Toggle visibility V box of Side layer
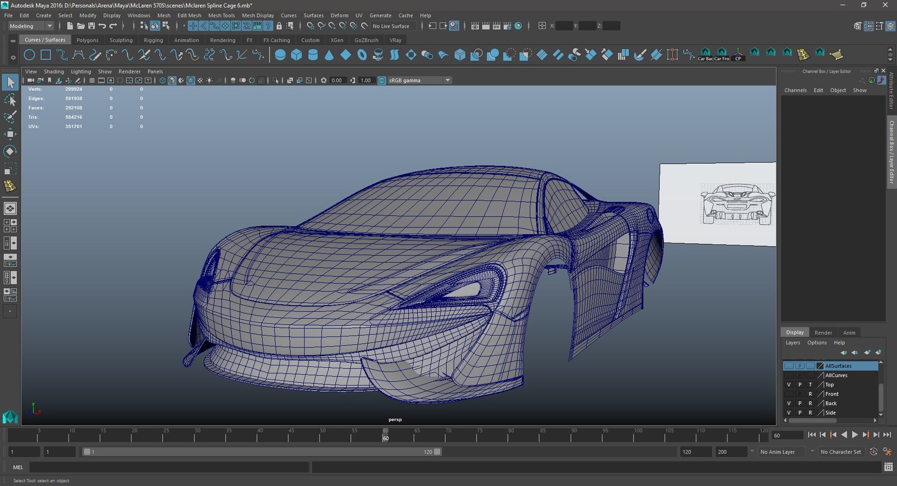 [789, 413]
